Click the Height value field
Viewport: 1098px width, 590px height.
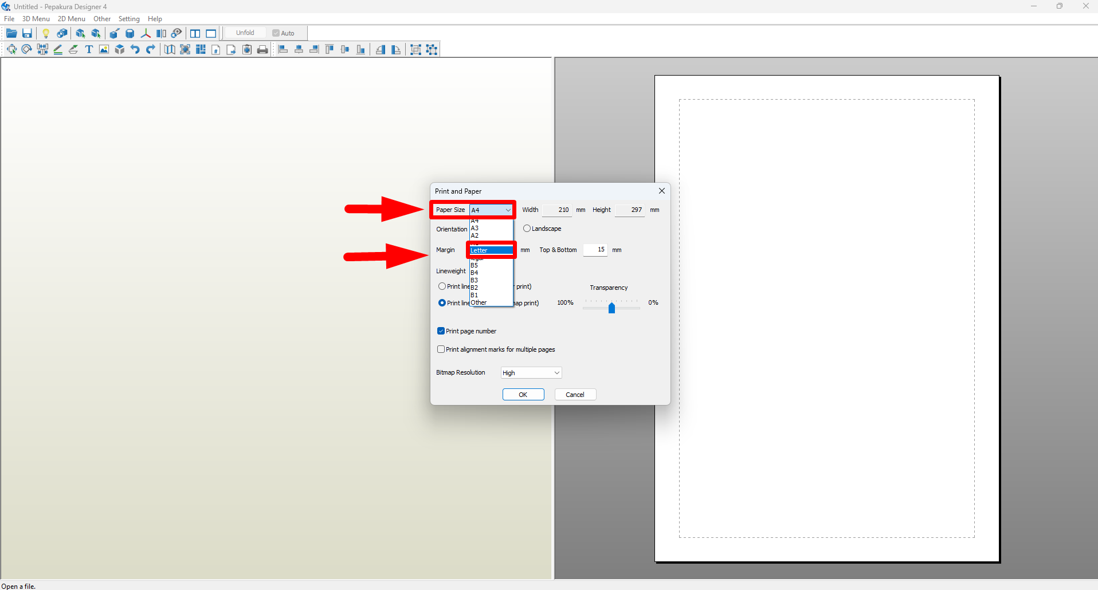pos(630,210)
